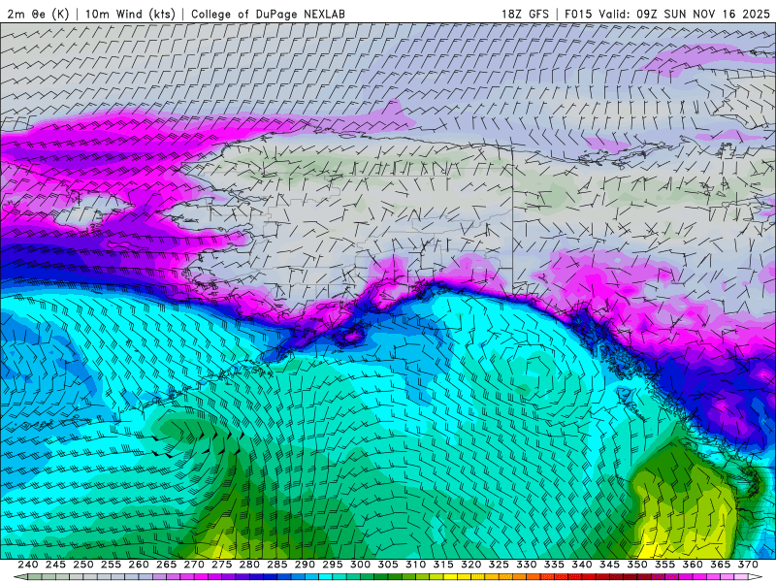Click the 365 value on the color scale
The height and width of the screenshot is (582, 776).
tap(721, 565)
